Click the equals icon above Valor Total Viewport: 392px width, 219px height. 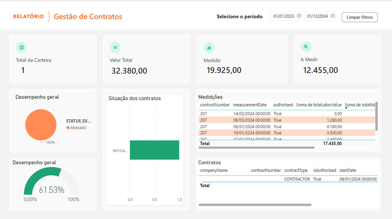(115, 47)
